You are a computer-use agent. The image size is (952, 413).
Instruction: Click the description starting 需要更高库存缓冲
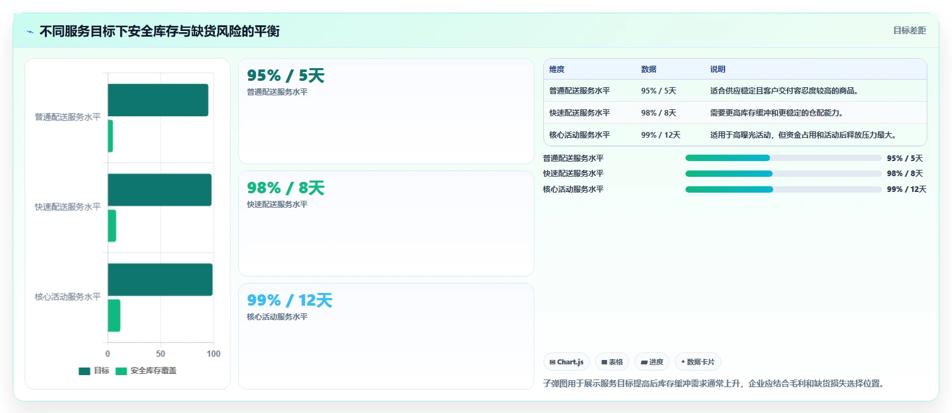point(776,113)
